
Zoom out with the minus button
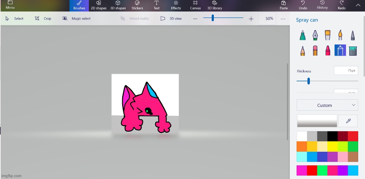pos(195,19)
